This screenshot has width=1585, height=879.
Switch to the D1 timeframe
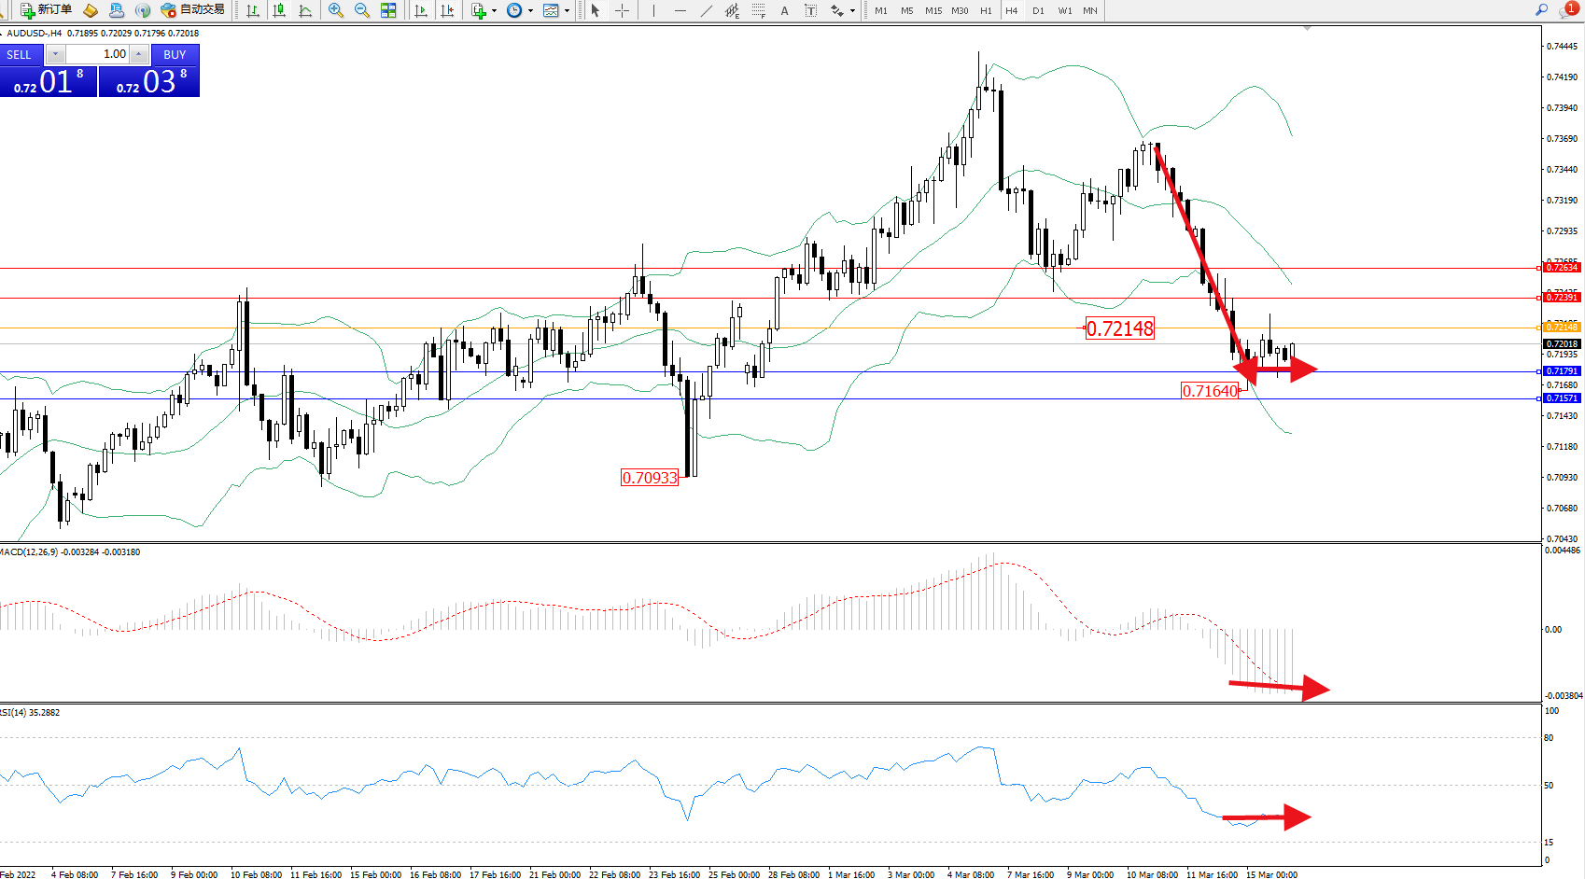pos(1038,11)
